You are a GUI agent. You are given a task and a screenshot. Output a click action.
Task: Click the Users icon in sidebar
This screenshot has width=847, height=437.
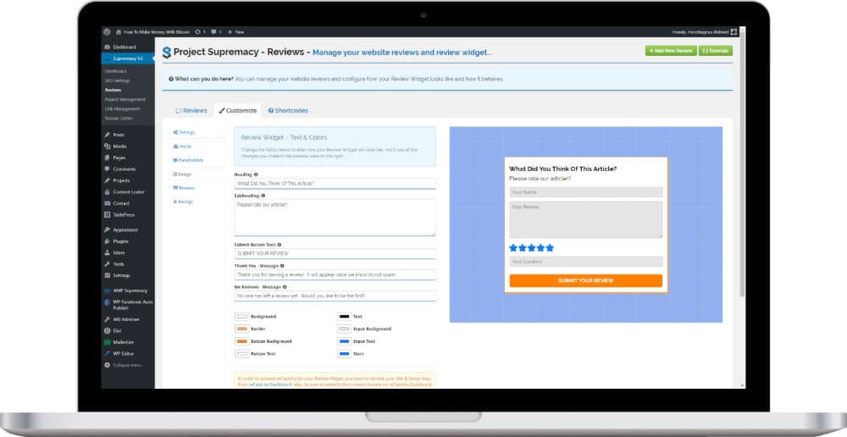click(108, 252)
